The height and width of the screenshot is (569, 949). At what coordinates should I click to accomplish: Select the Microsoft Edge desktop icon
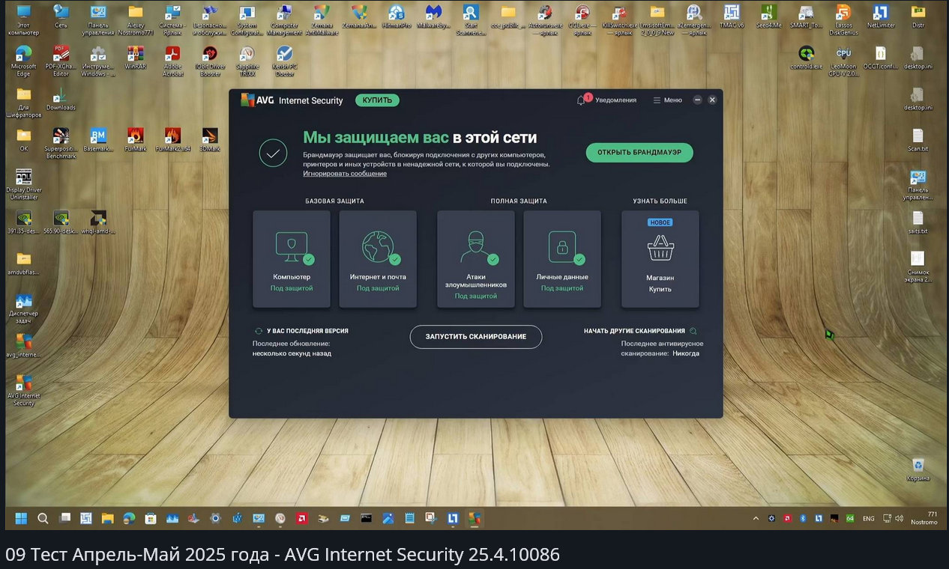[24, 61]
